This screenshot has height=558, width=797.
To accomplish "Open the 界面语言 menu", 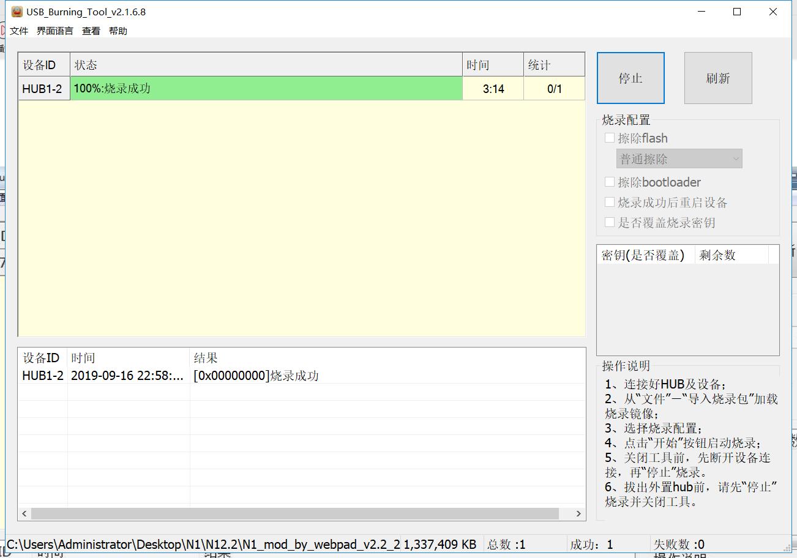I will tap(55, 31).
